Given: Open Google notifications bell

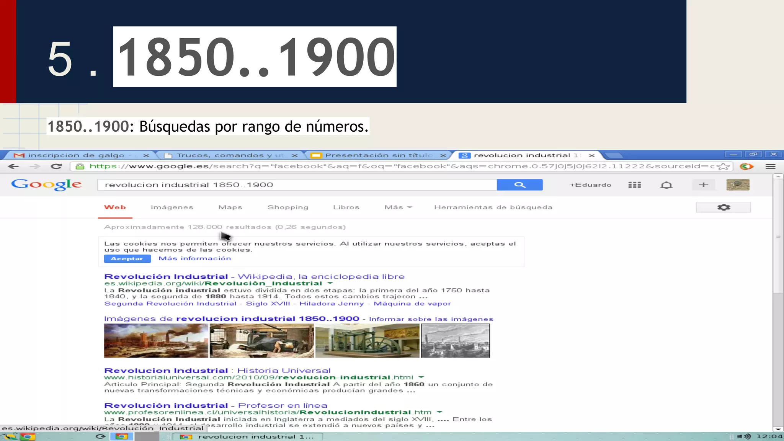Looking at the screenshot, I should pyautogui.click(x=666, y=185).
